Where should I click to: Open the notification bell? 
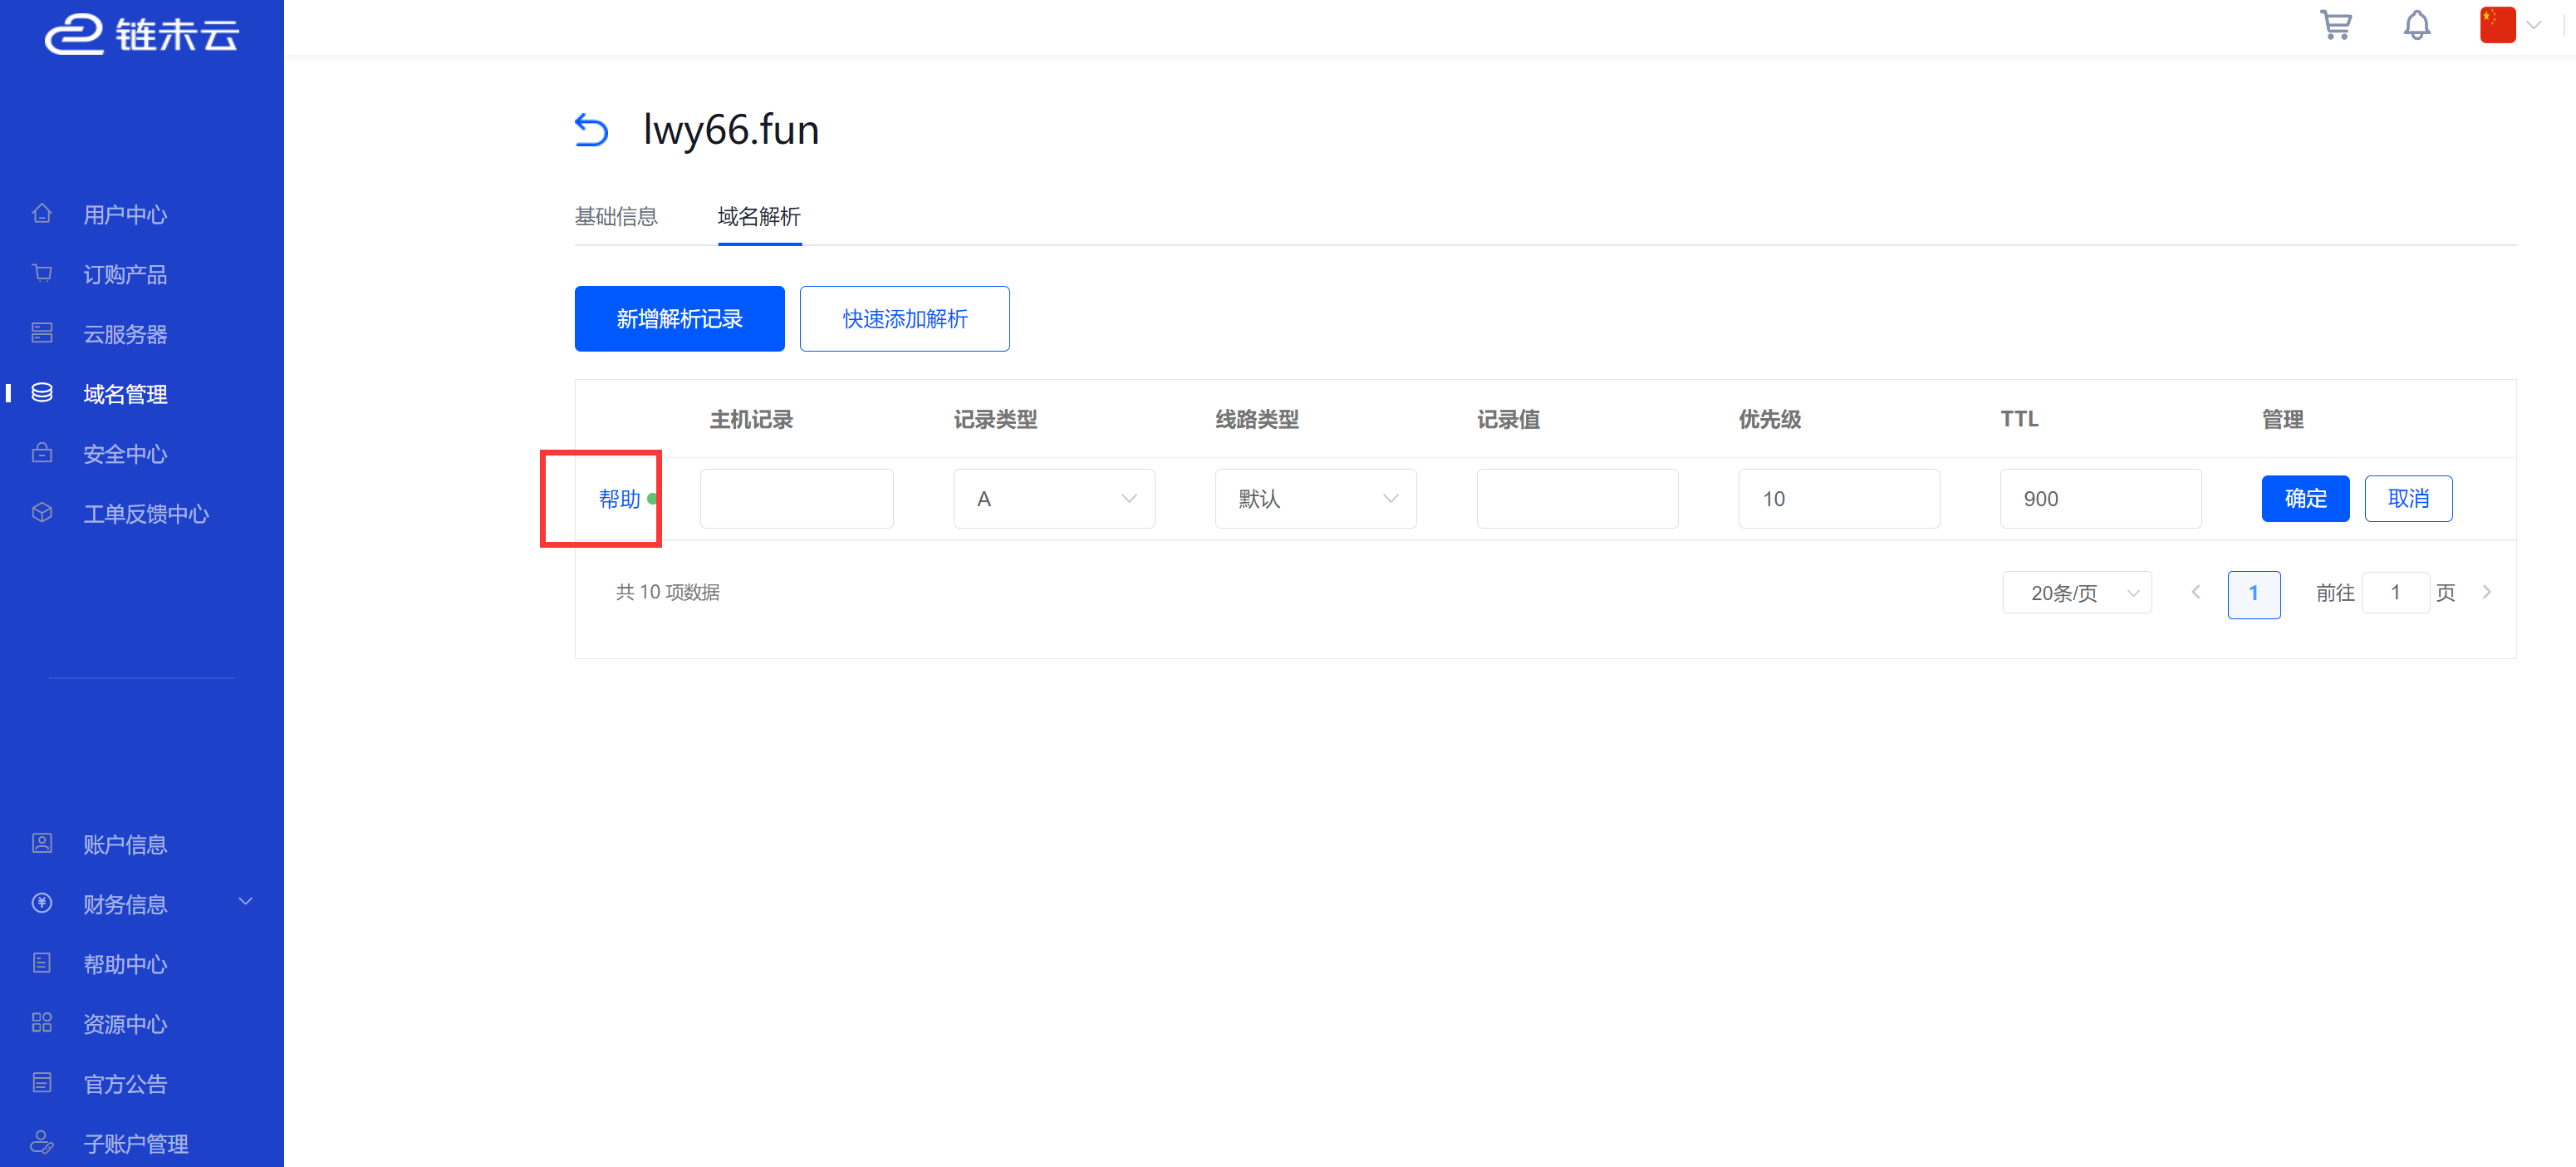[x=2416, y=25]
